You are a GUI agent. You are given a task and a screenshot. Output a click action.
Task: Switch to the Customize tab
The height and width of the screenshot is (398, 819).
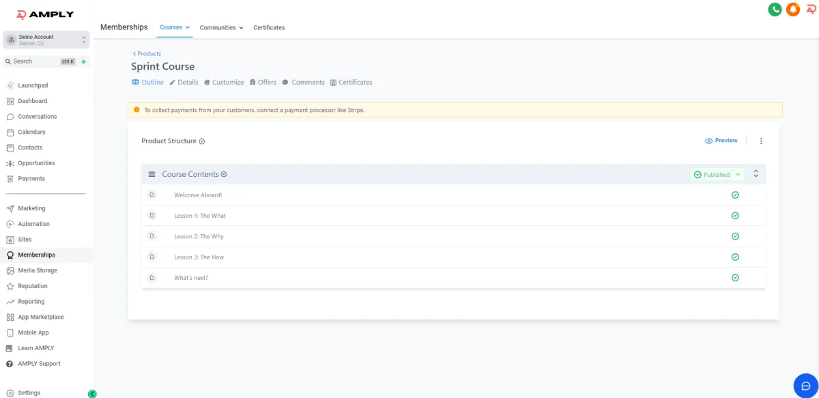[224, 82]
